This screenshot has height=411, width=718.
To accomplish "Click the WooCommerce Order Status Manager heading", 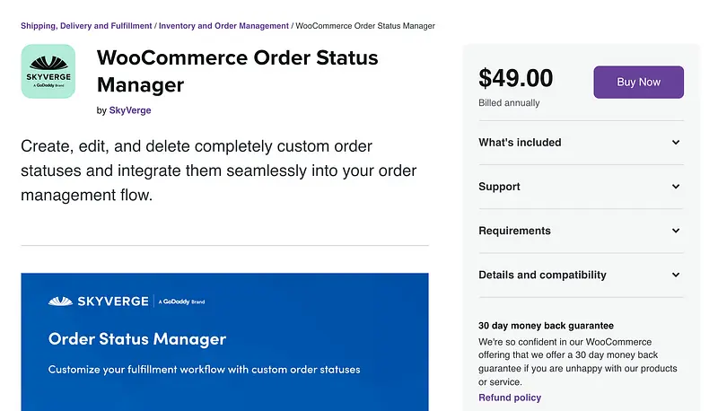I will click(237, 72).
